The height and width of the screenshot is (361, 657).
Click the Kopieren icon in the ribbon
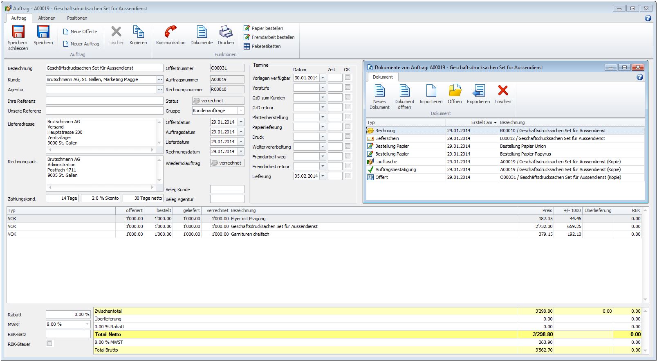pyautogui.click(x=138, y=32)
